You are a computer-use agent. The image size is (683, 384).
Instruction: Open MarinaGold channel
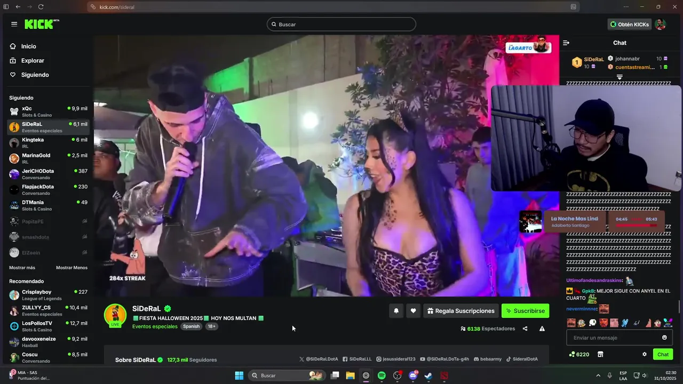pos(48,158)
